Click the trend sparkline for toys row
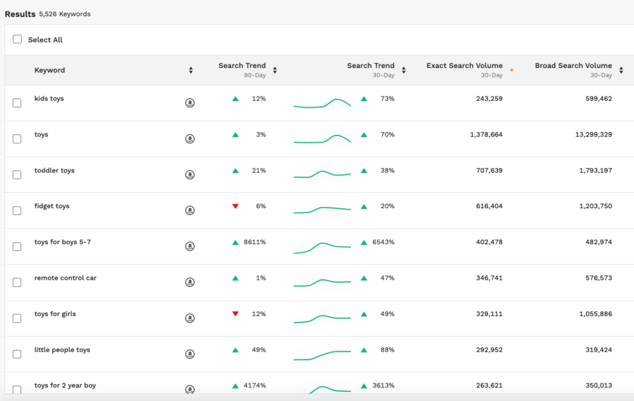634x401 pixels. point(322,139)
